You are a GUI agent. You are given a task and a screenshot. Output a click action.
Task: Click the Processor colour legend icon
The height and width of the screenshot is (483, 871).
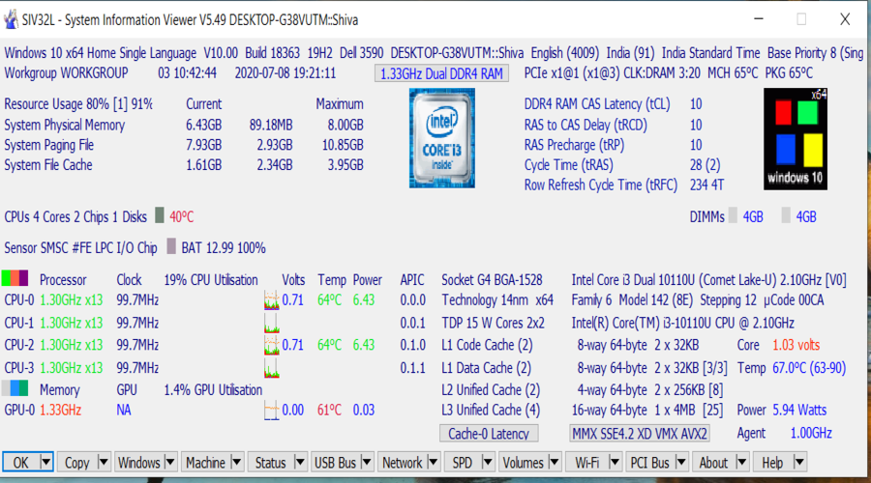(x=15, y=279)
